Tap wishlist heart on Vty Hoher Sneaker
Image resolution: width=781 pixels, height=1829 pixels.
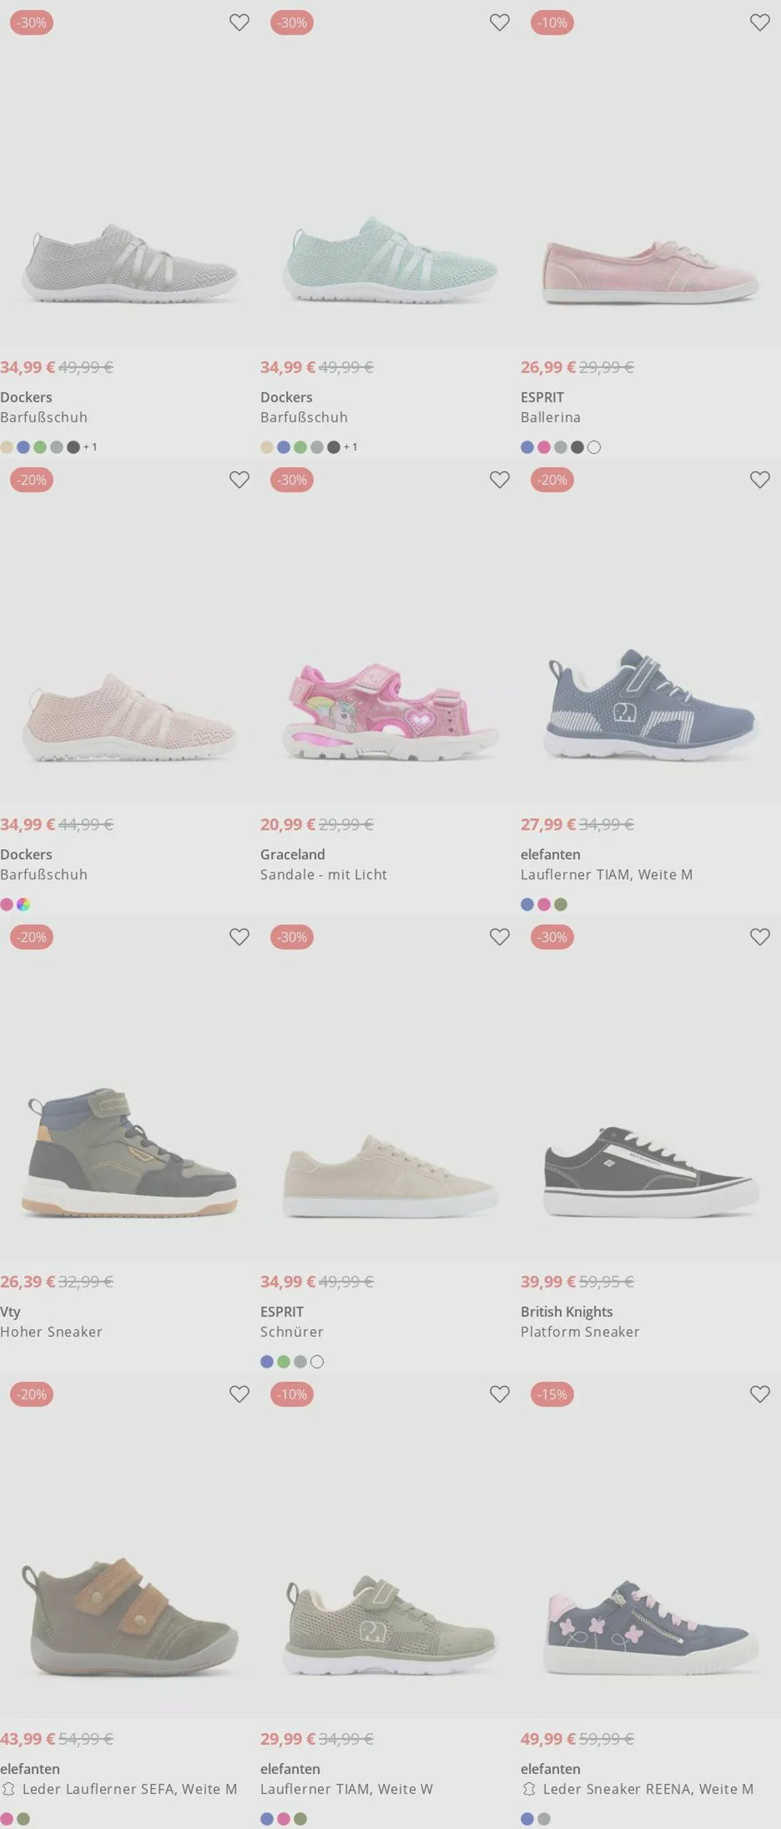click(x=239, y=937)
